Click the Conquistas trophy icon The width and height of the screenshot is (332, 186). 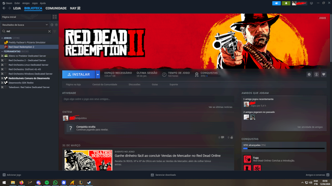click(197, 74)
